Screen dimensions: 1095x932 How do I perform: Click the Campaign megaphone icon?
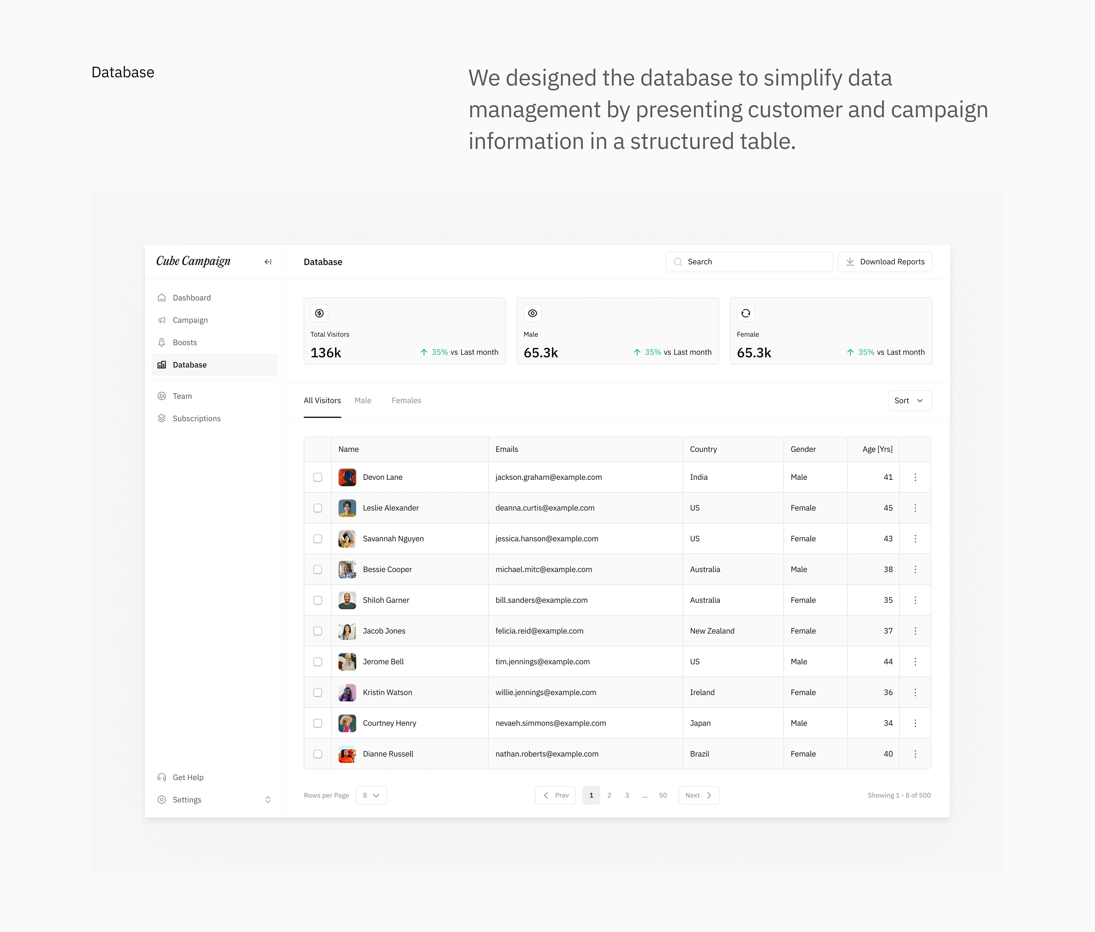tap(162, 320)
